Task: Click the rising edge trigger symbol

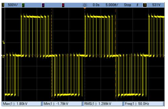Action: pos(137,5)
